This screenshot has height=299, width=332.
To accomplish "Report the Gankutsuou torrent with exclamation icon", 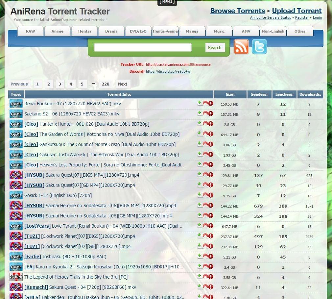I will [x=211, y=144].
